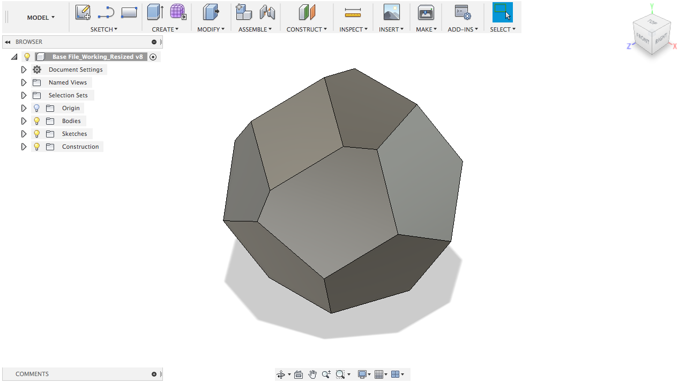Click the Orbit navigation icon
Screen dimensions: 686x383
click(x=281, y=374)
